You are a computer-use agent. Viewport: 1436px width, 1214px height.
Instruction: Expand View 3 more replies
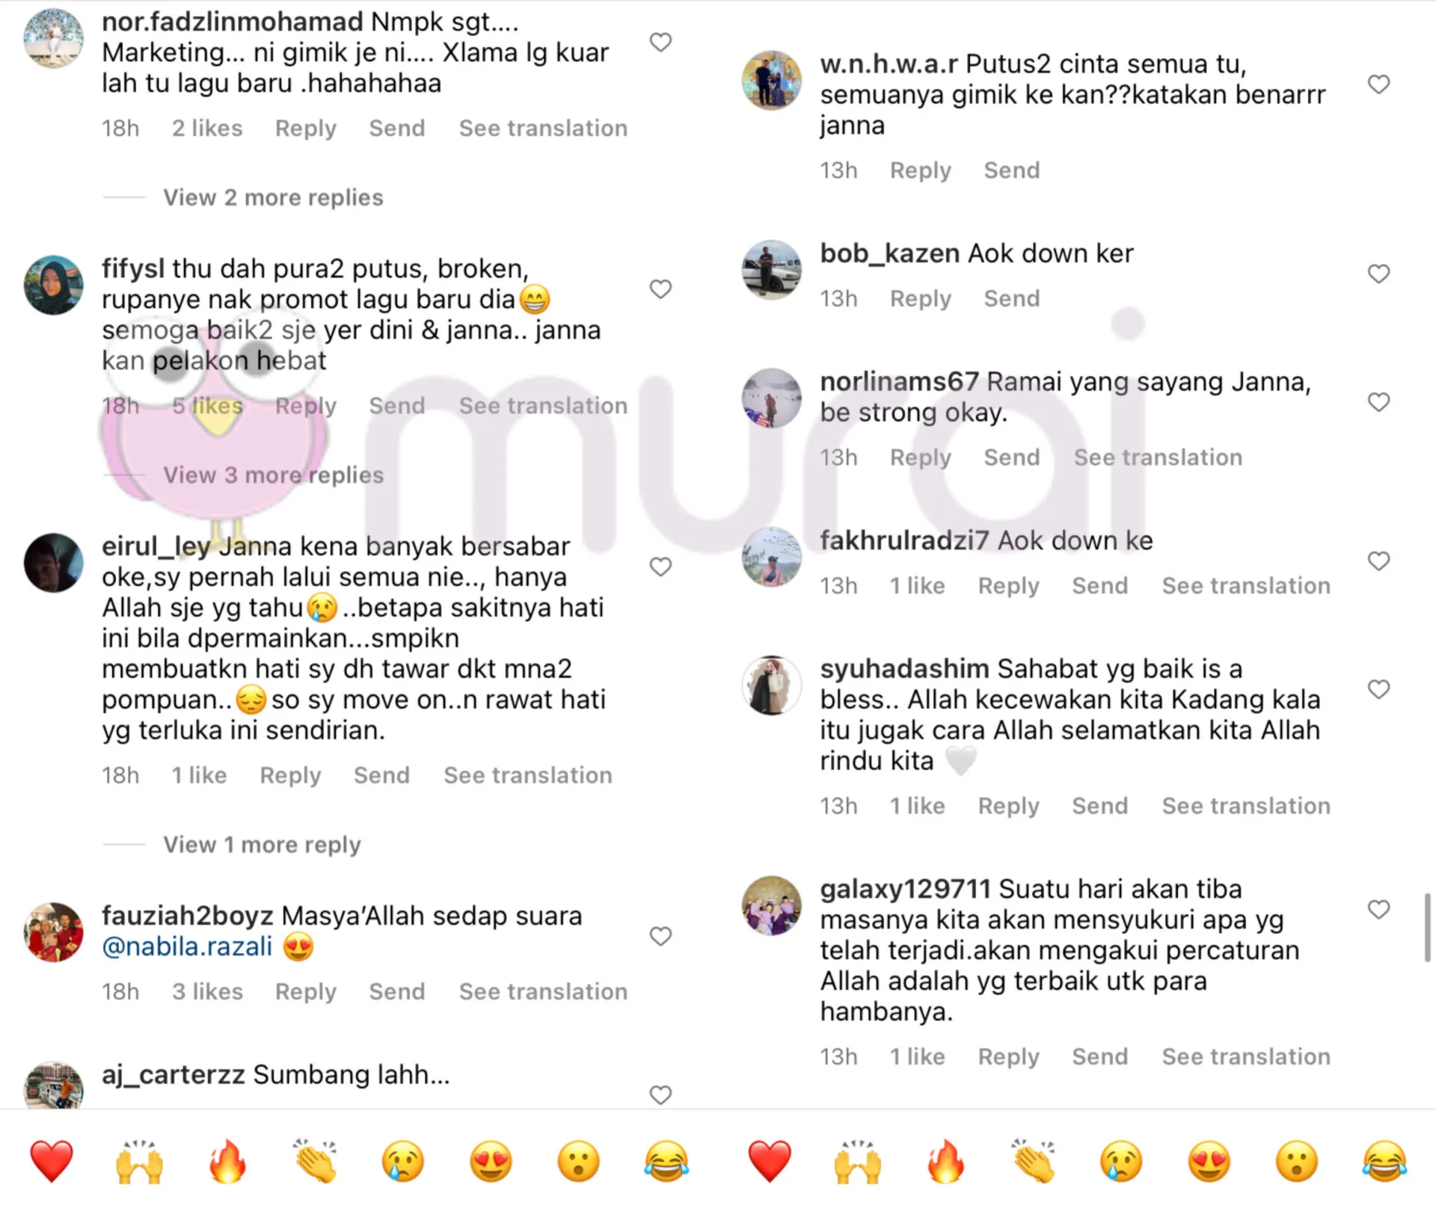coord(273,475)
